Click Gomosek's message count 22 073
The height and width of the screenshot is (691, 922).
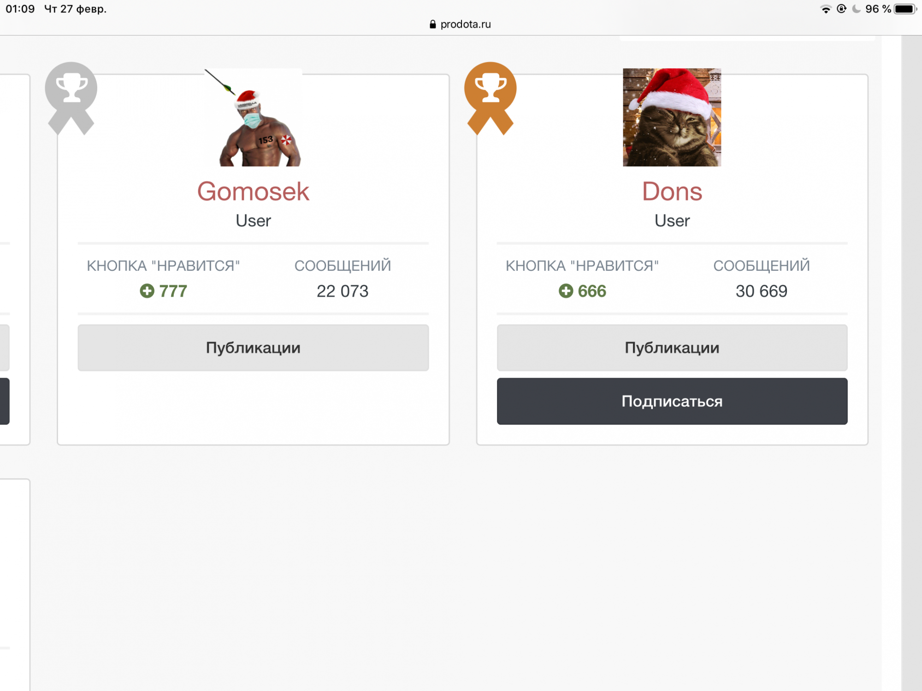tap(343, 291)
